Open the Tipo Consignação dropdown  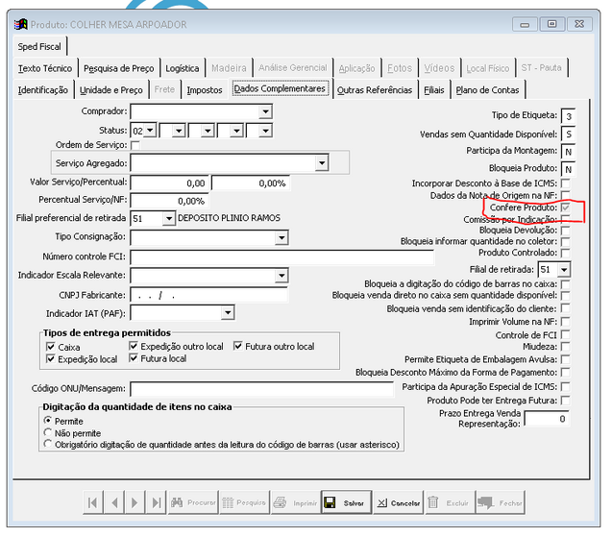tap(282, 237)
